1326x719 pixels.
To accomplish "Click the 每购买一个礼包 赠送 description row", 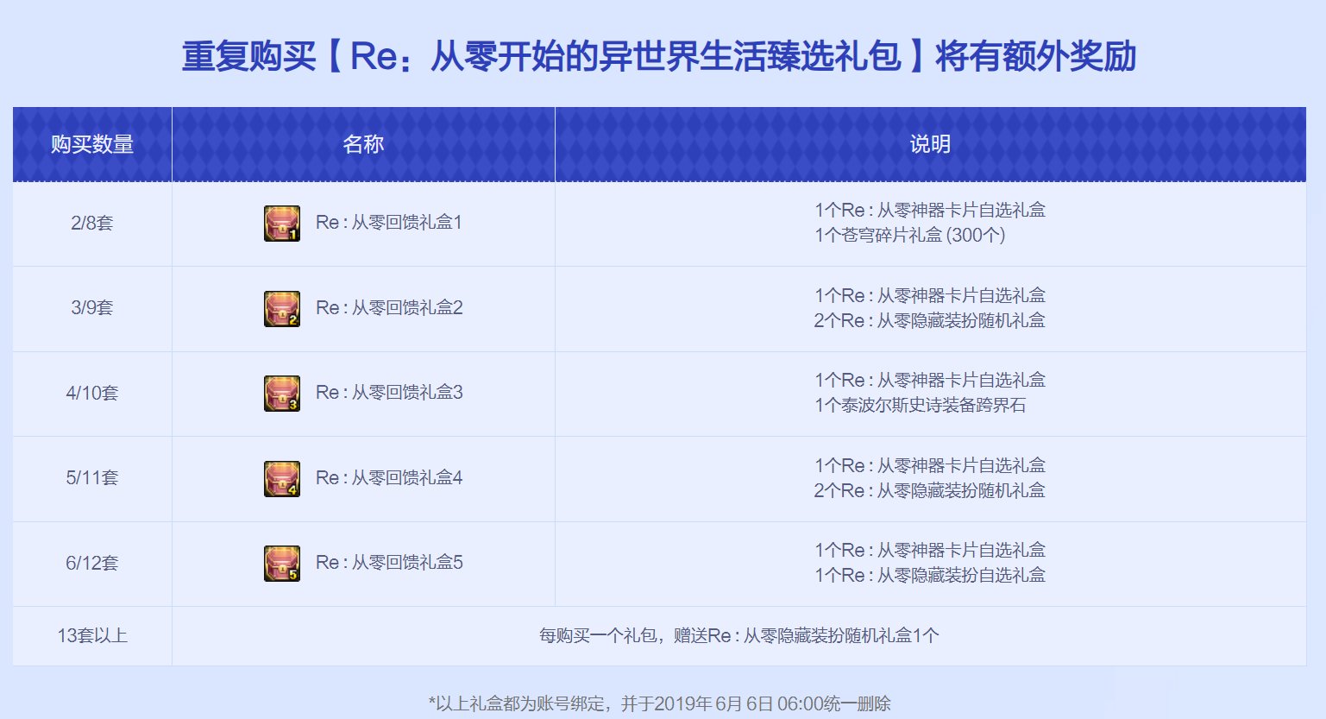I will pyautogui.click(x=739, y=636).
